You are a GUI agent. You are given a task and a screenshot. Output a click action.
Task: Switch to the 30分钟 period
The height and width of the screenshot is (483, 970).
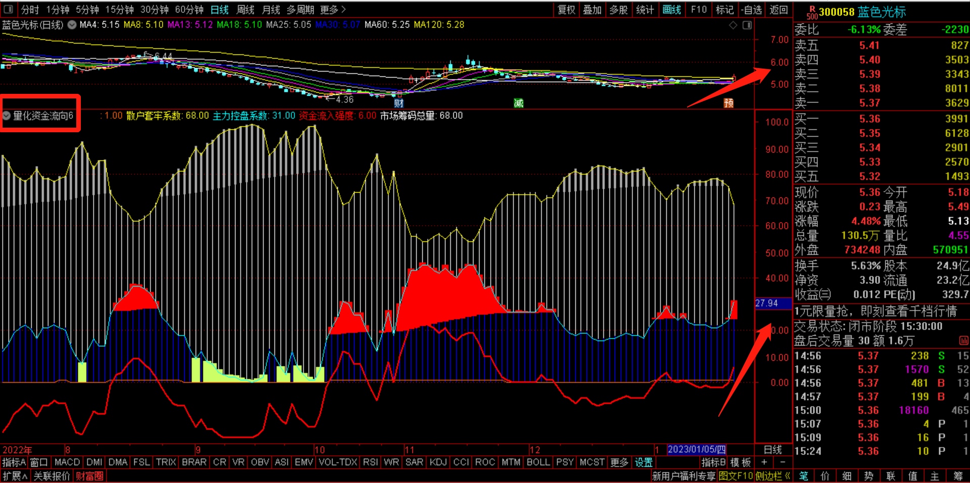pyautogui.click(x=155, y=10)
